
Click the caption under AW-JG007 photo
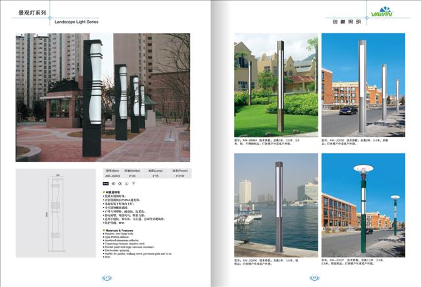coord(362,263)
